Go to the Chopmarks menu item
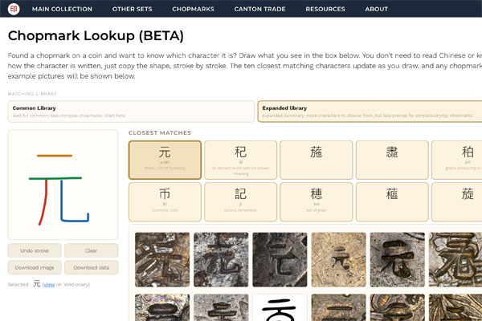Screen dimensions: 482x321 click(193, 9)
